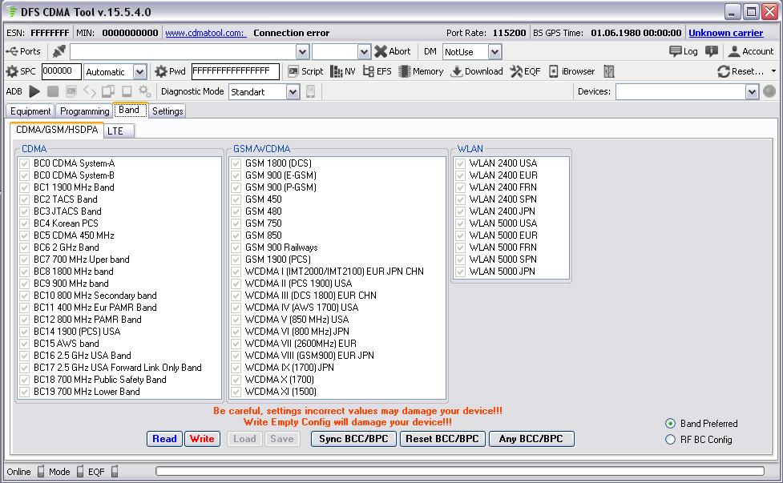Viewport: 783px width, 483px height.
Task: Click the Online status phone icon
Action: (x=41, y=472)
